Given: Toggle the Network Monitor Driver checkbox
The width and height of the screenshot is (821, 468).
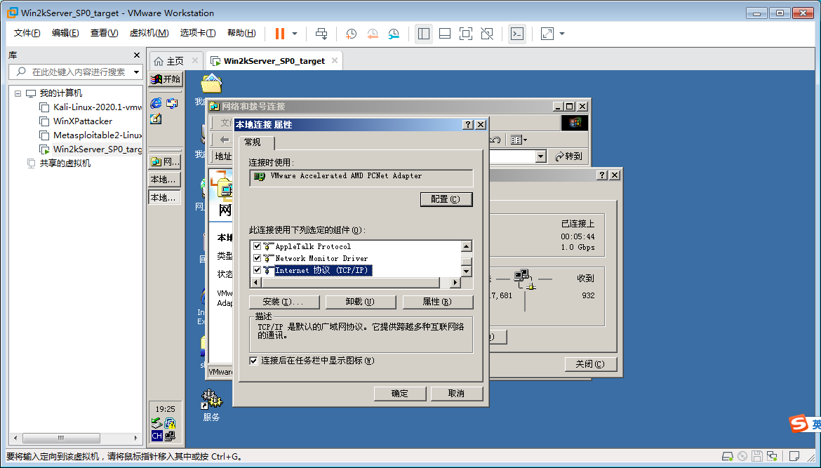Looking at the screenshot, I should click(257, 258).
